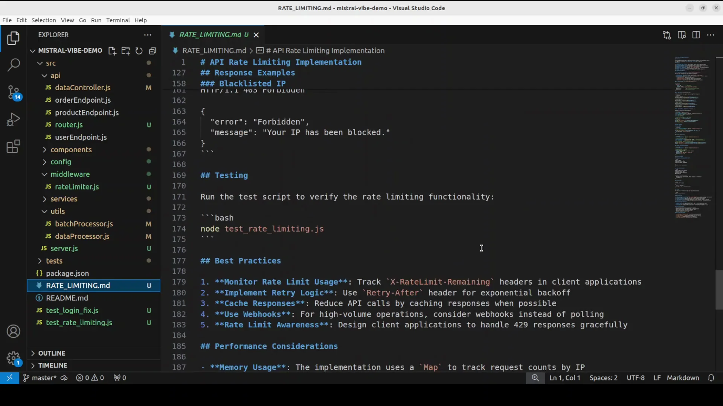This screenshot has width=723, height=406.
Task: Split the editor into two columns
Action: tap(696, 35)
